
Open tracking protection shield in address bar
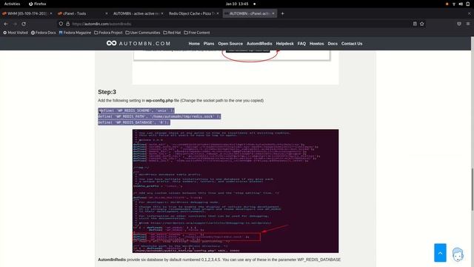click(x=61, y=24)
